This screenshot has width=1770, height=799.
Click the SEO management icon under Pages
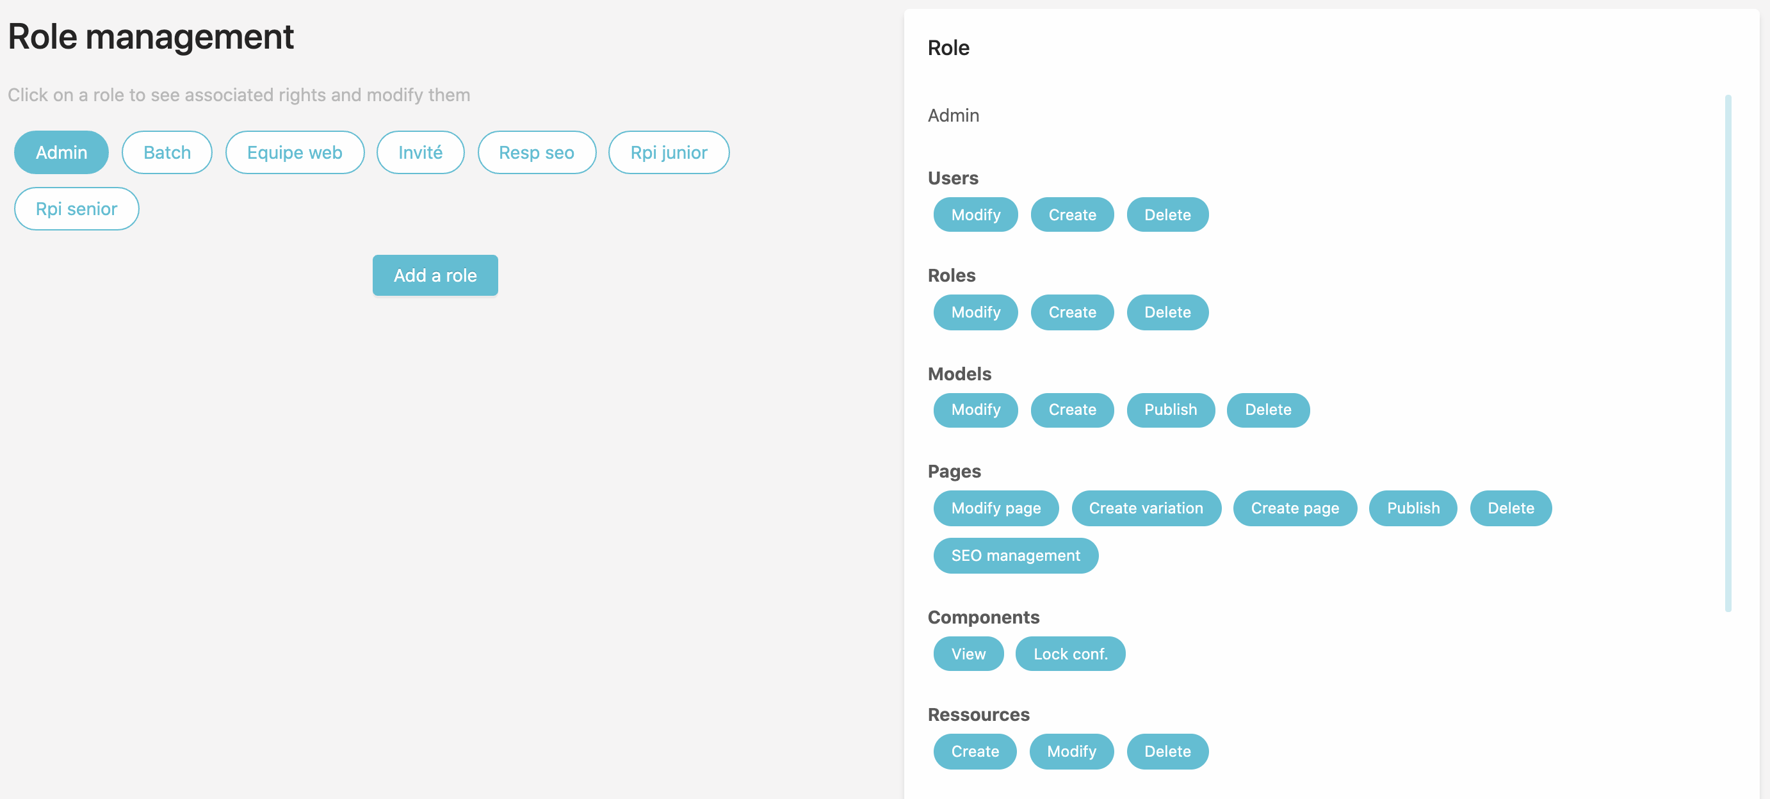click(1015, 555)
